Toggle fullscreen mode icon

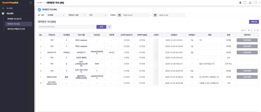point(245,3)
